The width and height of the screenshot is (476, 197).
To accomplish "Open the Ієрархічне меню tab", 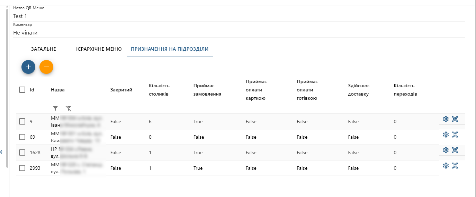I will 99,49.
